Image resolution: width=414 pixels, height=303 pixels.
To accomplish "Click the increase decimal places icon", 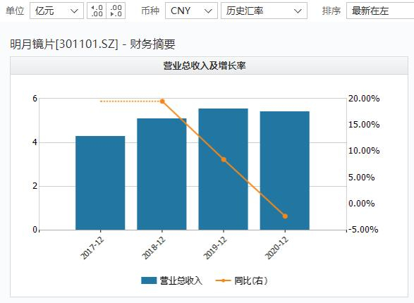I will pyautogui.click(x=97, y=11).
